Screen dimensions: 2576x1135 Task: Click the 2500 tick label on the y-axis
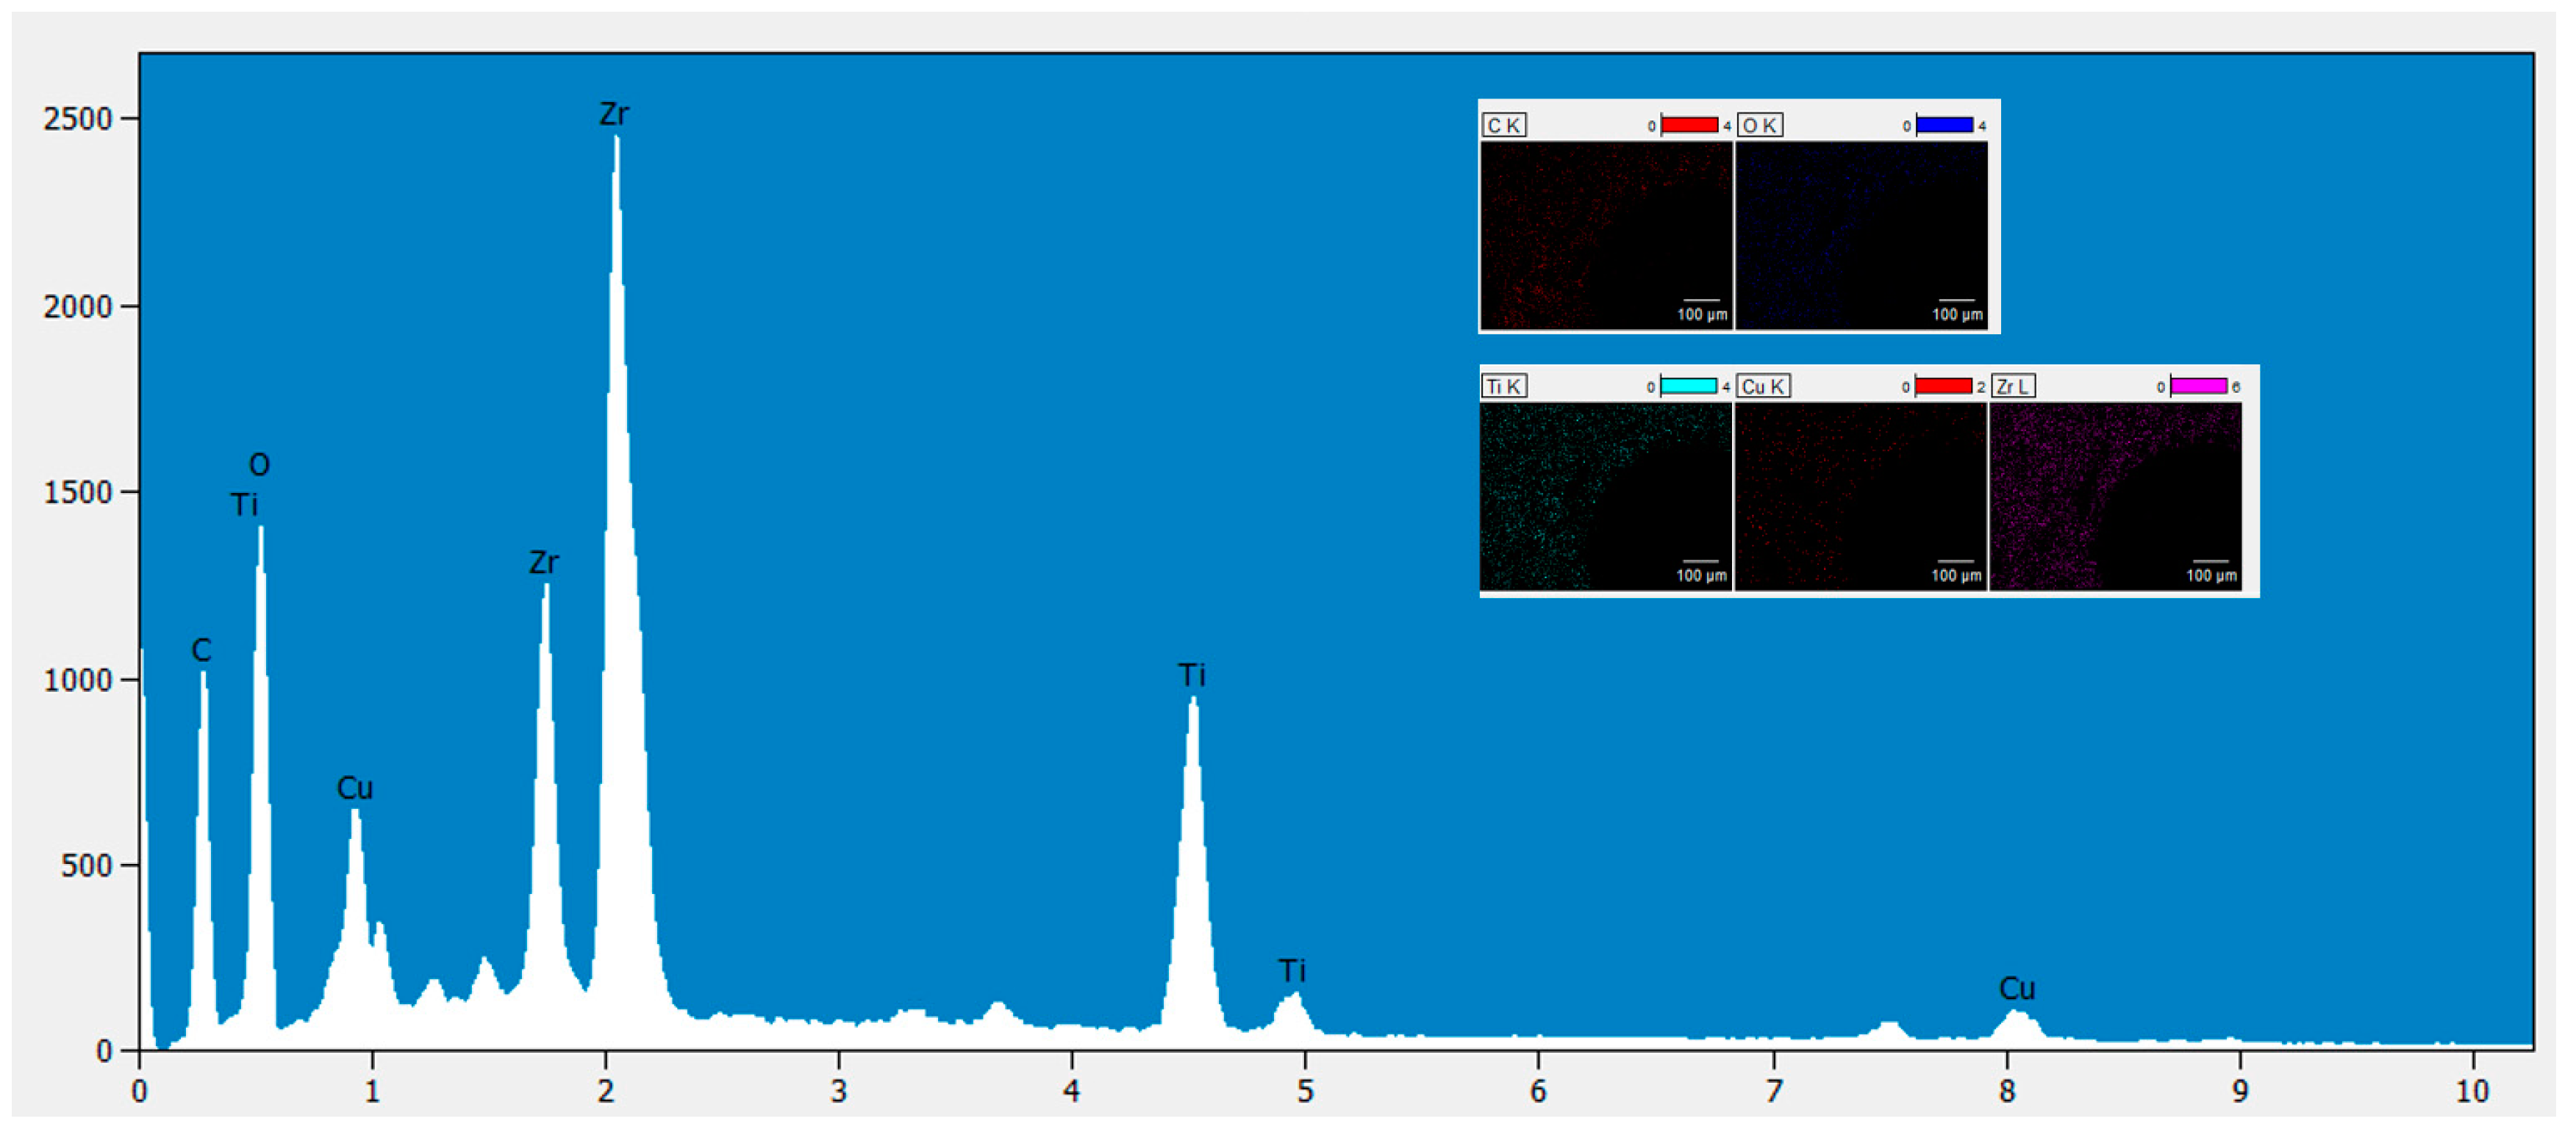(77, 119)
